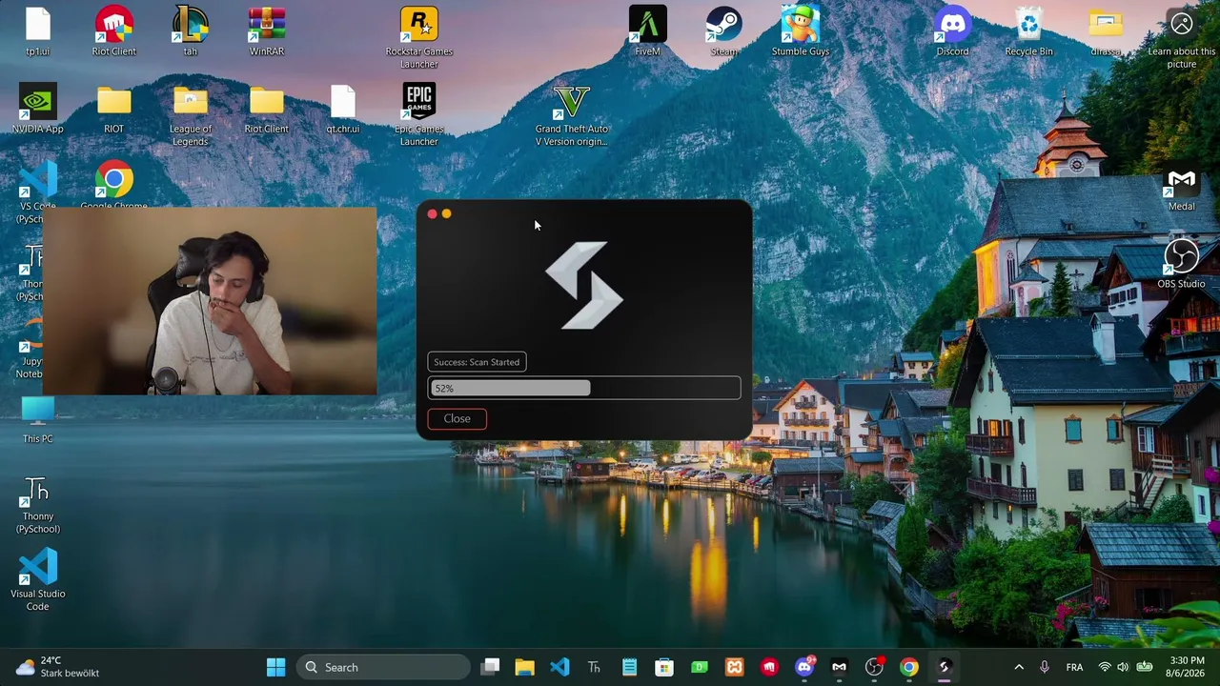
Task: Select the Grand Theft Auto V shortcut
Action: click(x=572, y=115)
